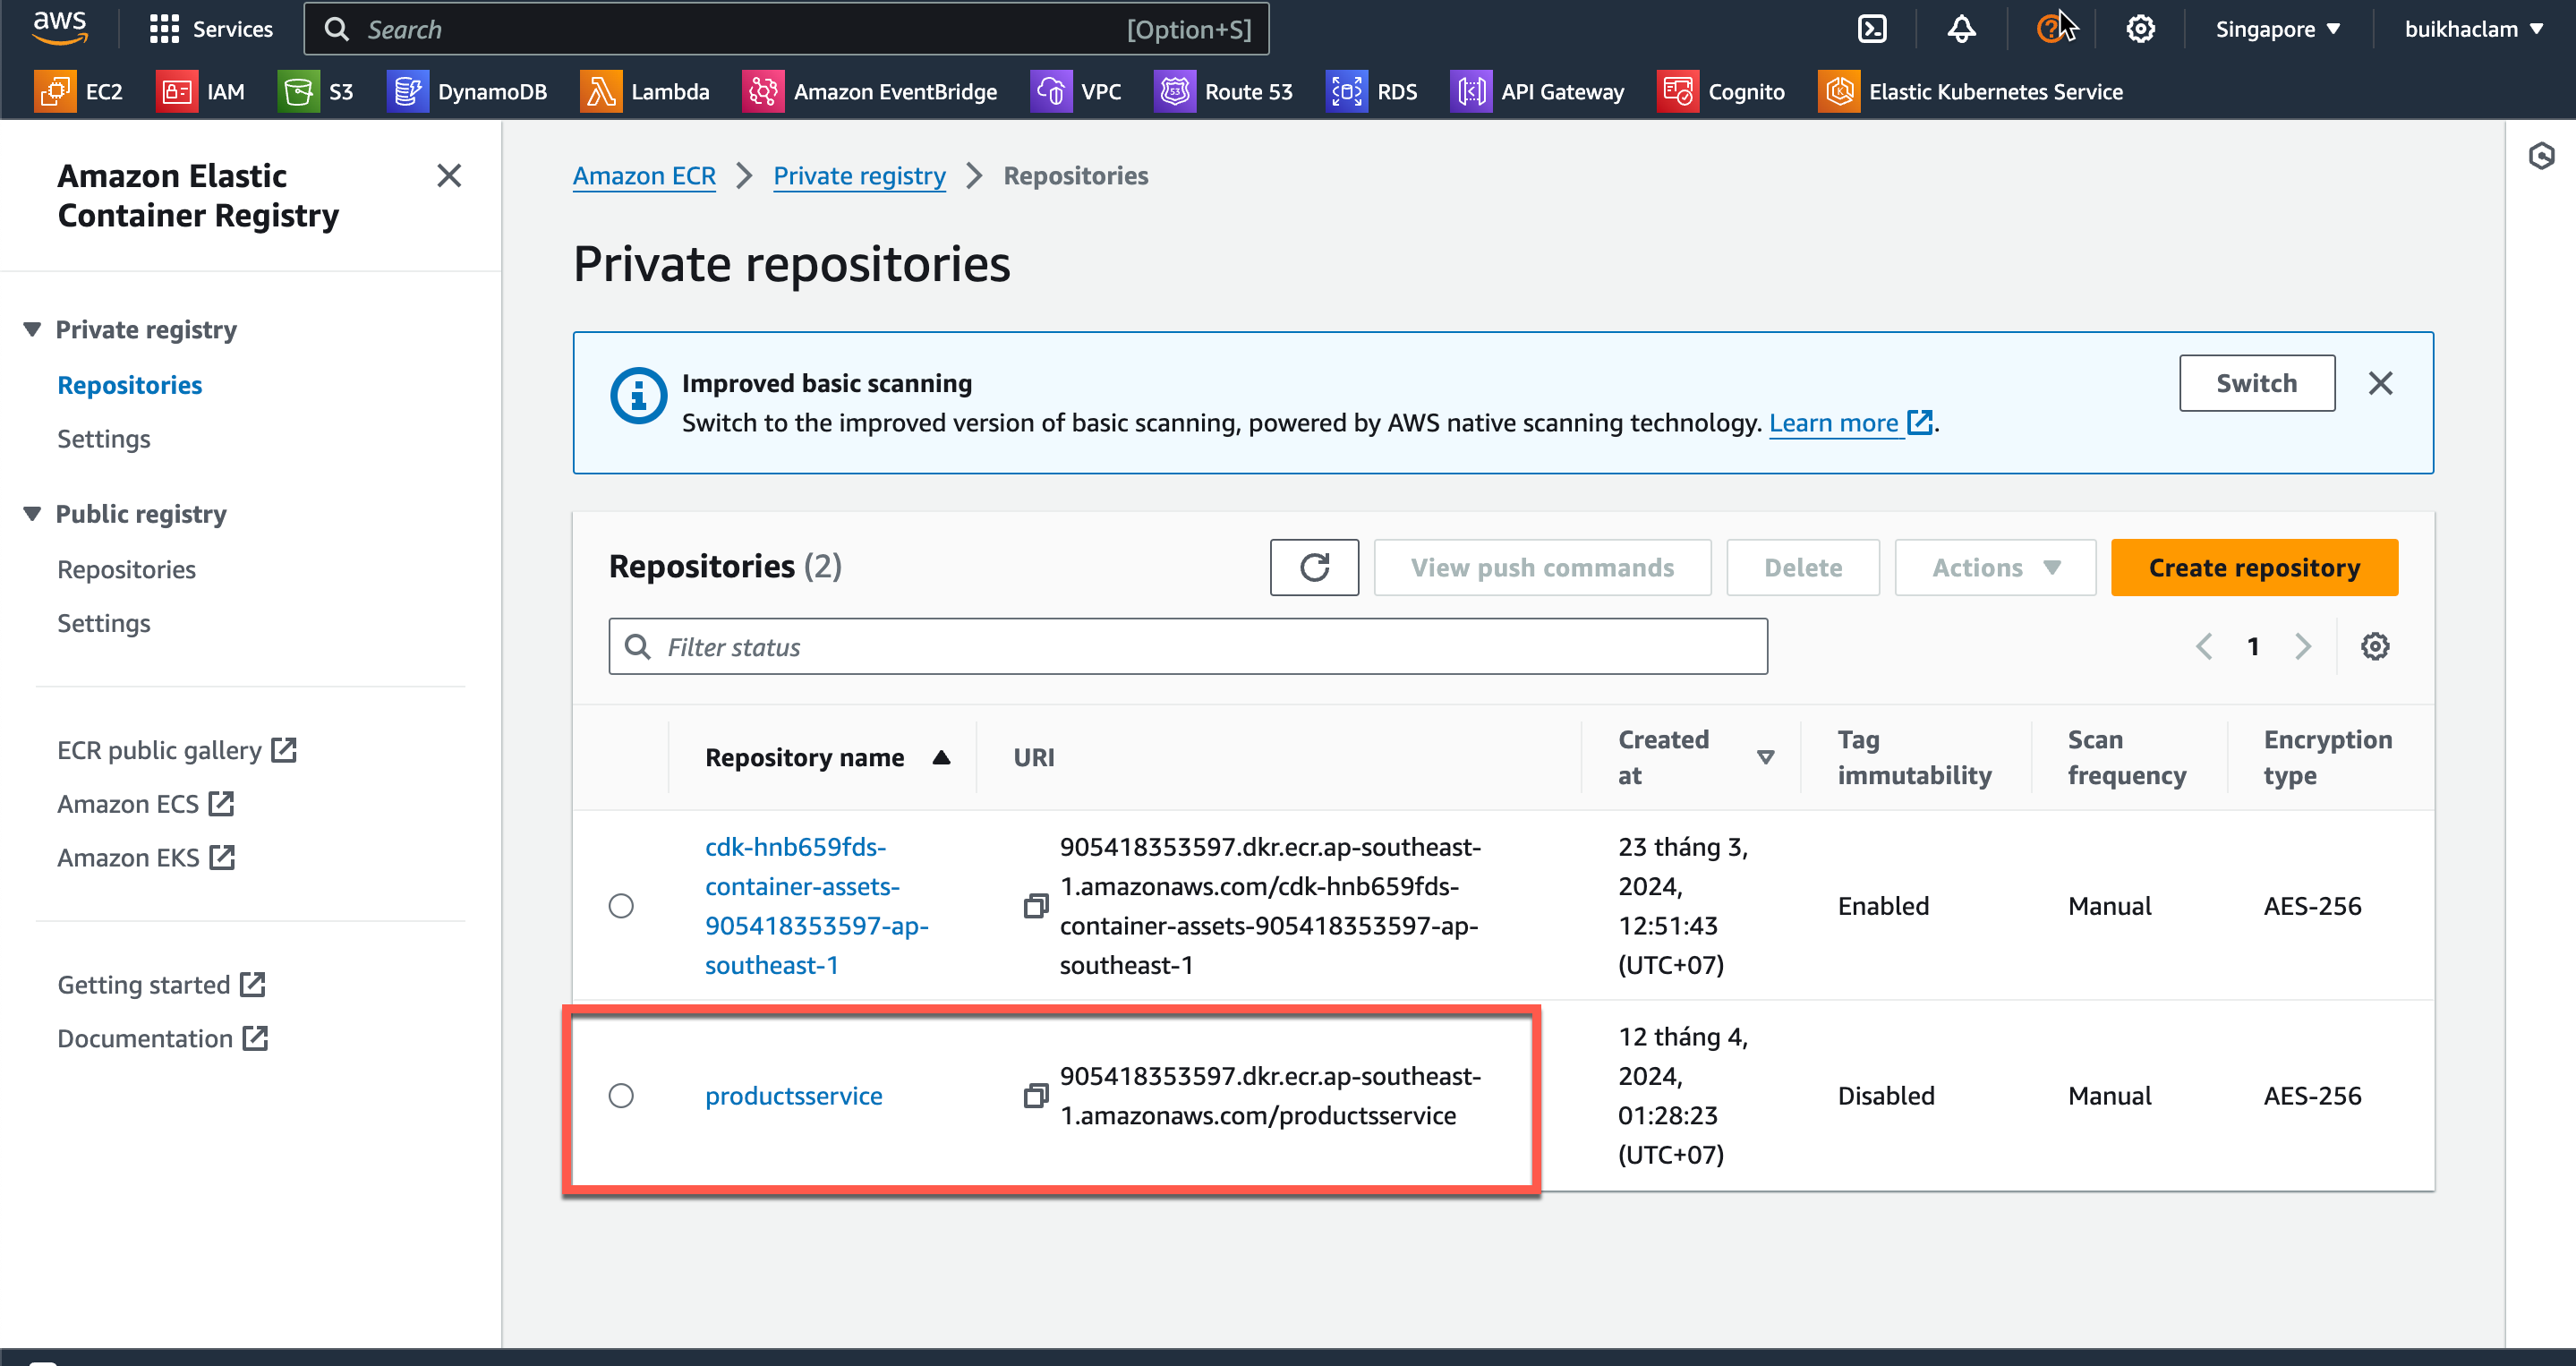Open the Services grid menu
2576x1366 pixels.
pyautogui.click(x=163, y=29)
